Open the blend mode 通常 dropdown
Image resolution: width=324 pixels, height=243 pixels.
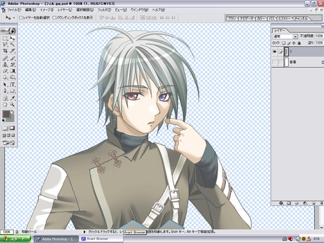[x=285, y=37]
